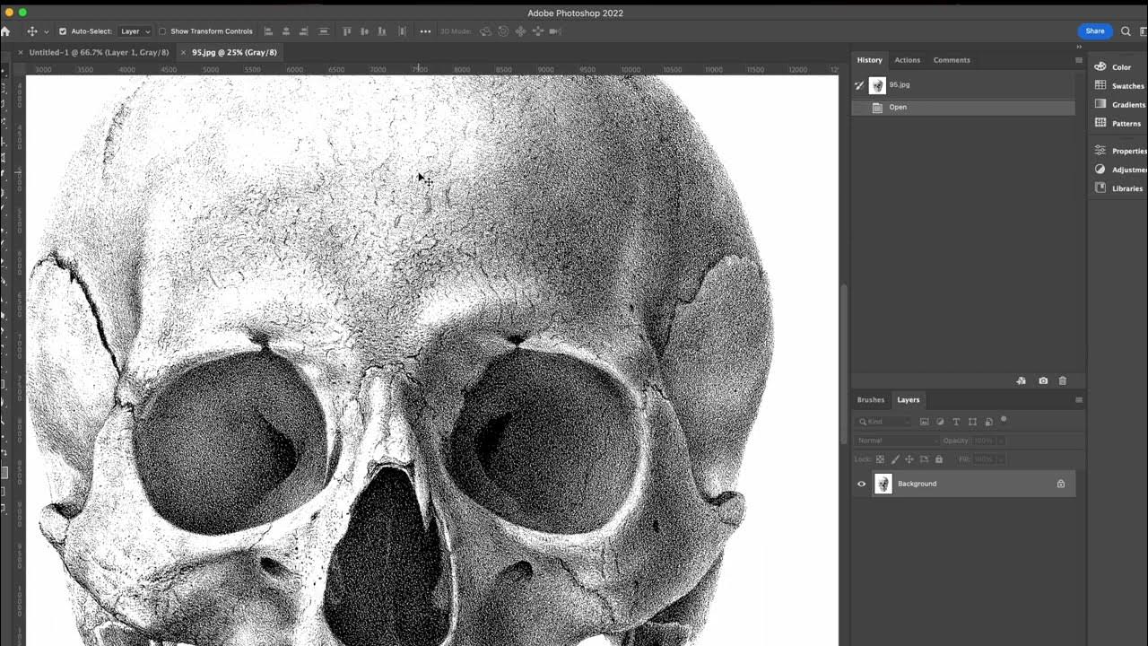This screenshot has height=646, width=1148.
Task: Select the Move tool icon in options bar
Action: tap(32, 31)
